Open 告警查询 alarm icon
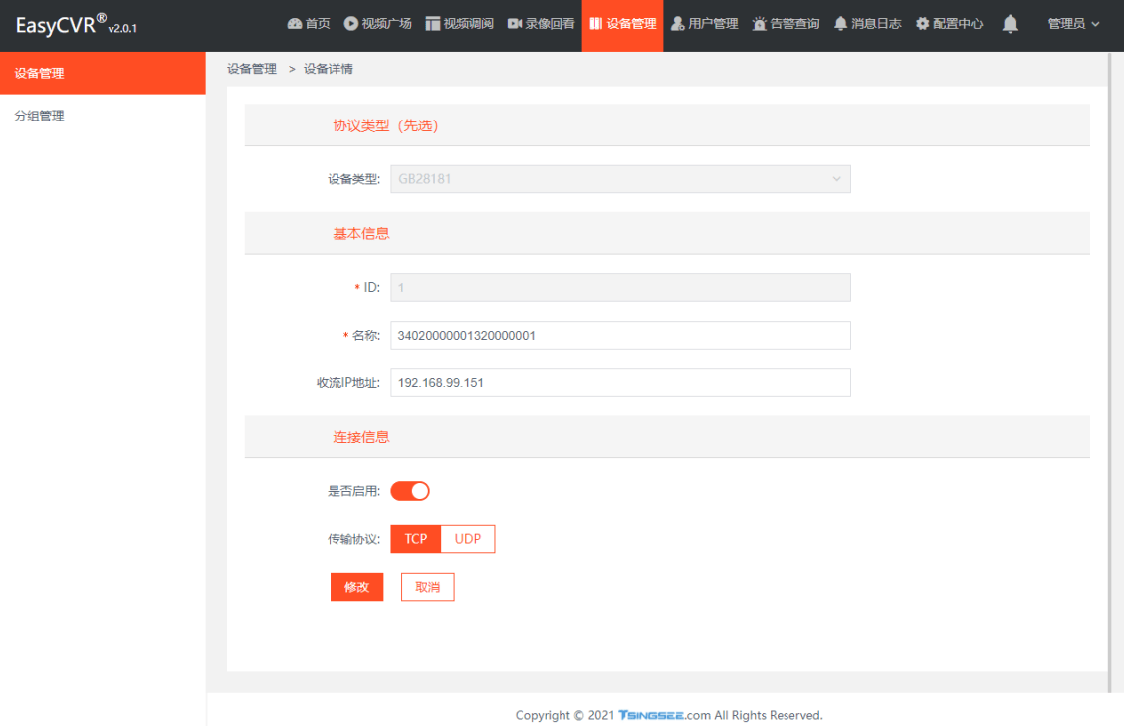 (x=760, y=23)
